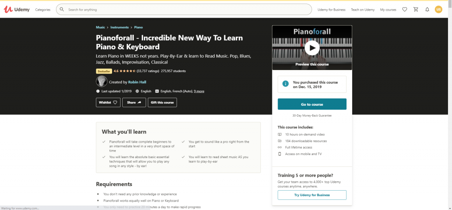Image resolution: width=452 pixels, height=210 pixels.
Task: Click the Preview this course label
Action: 312,64
